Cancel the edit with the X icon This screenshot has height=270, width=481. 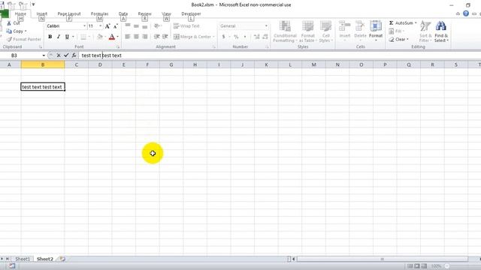coord(59,55)
